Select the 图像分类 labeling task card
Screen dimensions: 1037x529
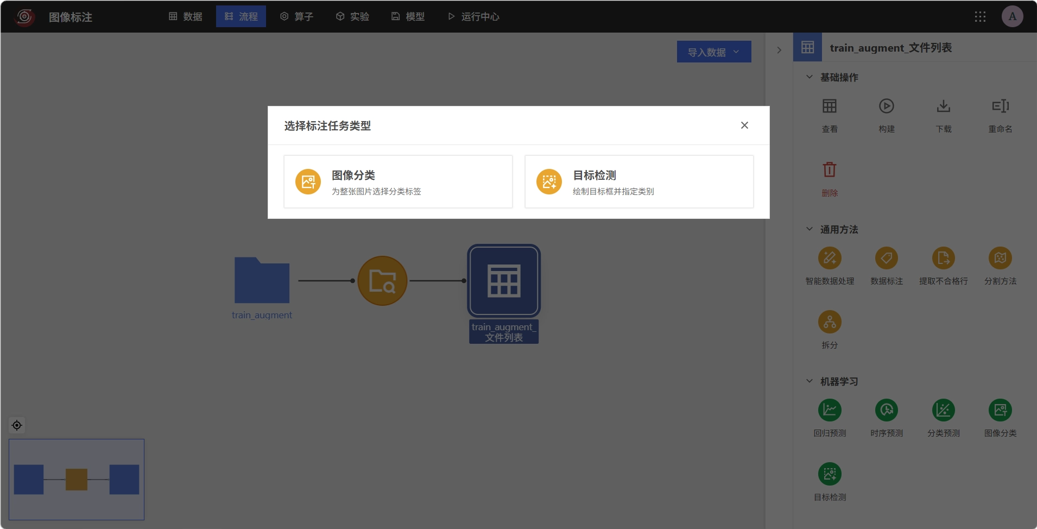click(398, 182)
